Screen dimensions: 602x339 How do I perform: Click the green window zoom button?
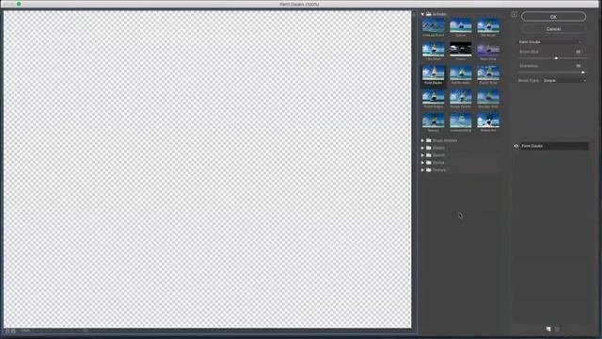[19, 4]
